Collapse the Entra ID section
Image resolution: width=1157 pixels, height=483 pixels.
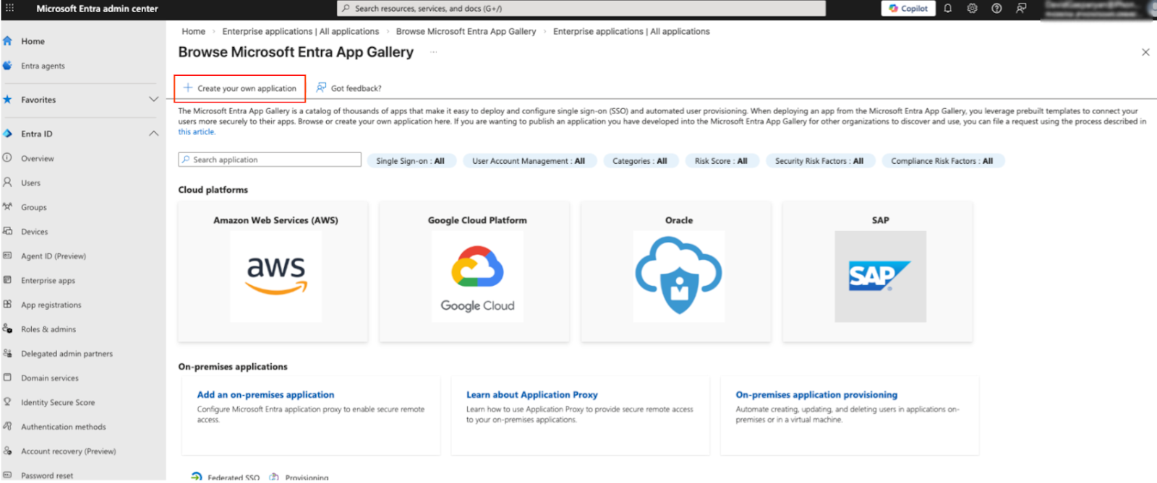[x=153, y=134]
